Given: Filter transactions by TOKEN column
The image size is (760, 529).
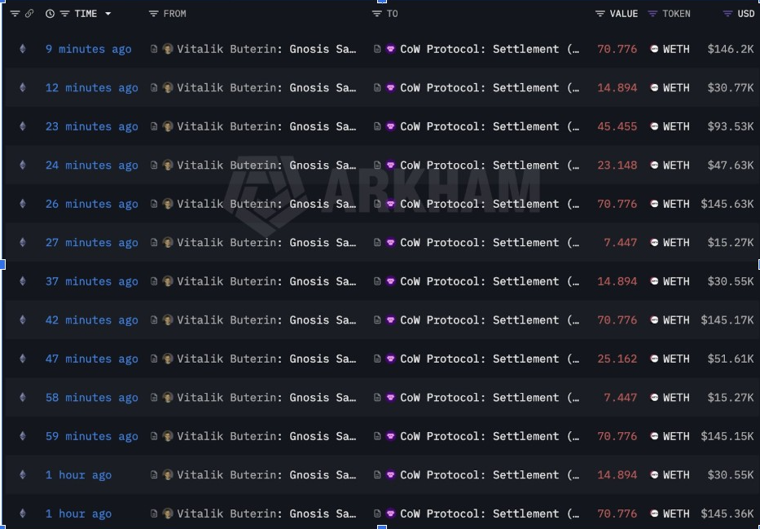Looking at the screenshot, I should [652, 14].
